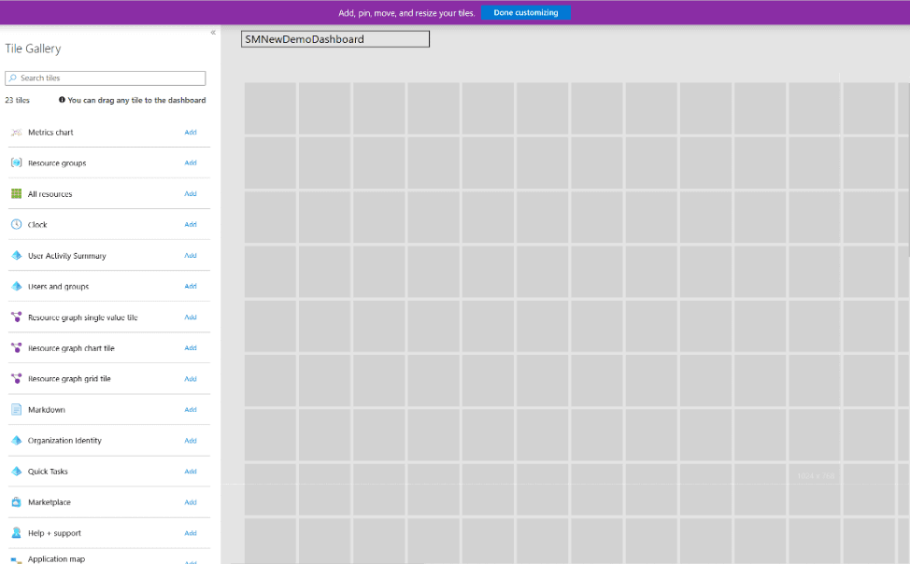Viewport: 910px width, 564px height.
Task: Select the Clock label
Action: pyautogui.click(x=37, y=224)
